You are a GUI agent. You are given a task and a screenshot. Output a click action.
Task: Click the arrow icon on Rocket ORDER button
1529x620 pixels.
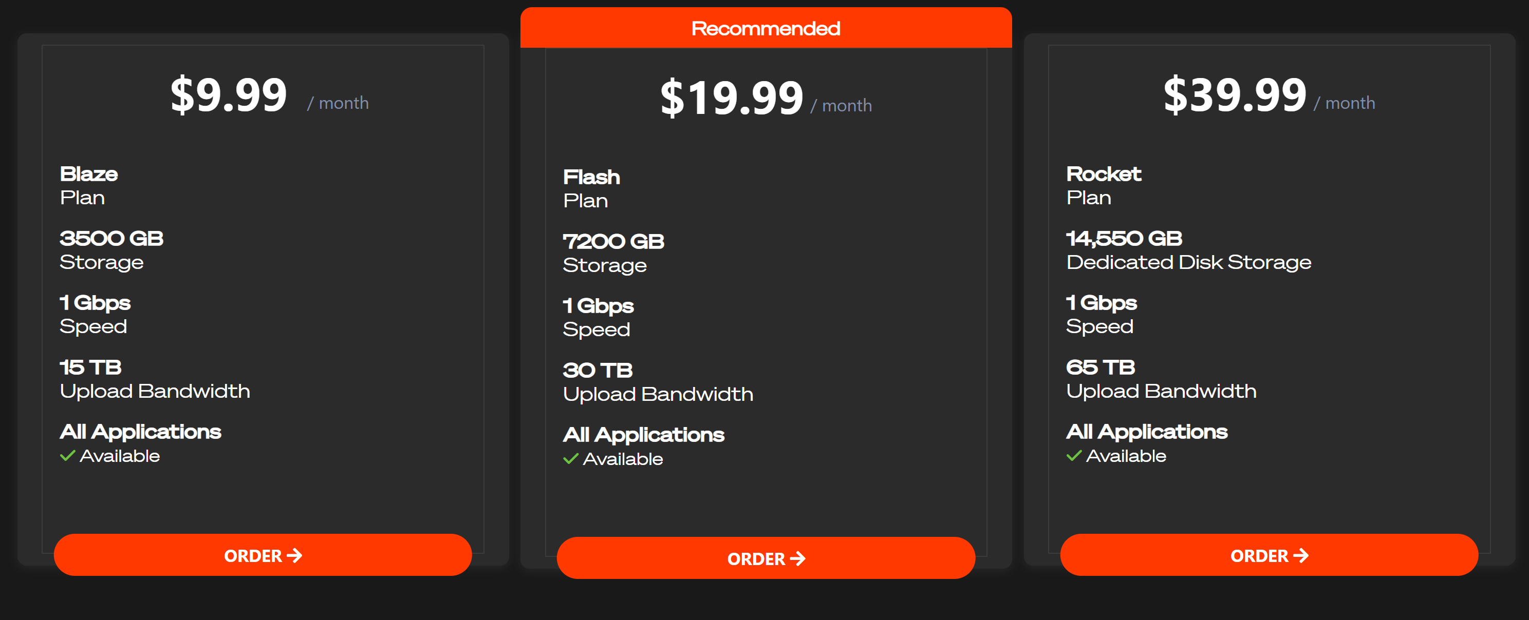1301,555
